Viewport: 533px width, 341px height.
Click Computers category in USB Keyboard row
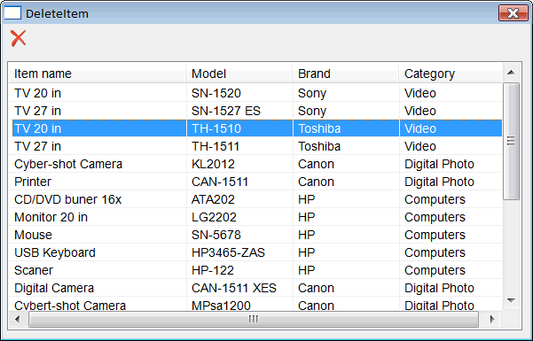click(x=451, y=252)
